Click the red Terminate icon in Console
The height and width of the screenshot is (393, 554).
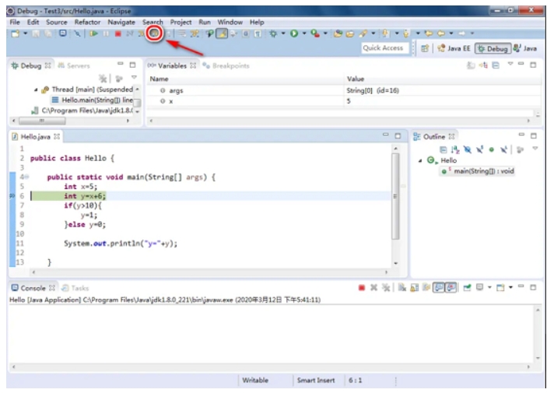(x=362, y=288)
